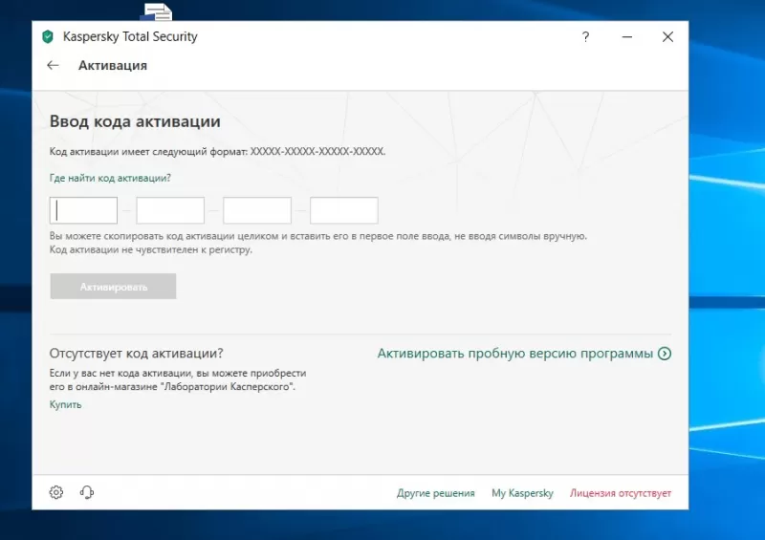The height and width of the screenshot is (540, 765).
Task: Minimize the Kaspersky Total Security window
Action: pos(627,37)
